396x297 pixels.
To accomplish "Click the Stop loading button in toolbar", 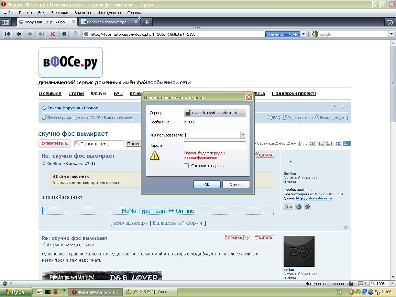I will (x=53, y=34).
